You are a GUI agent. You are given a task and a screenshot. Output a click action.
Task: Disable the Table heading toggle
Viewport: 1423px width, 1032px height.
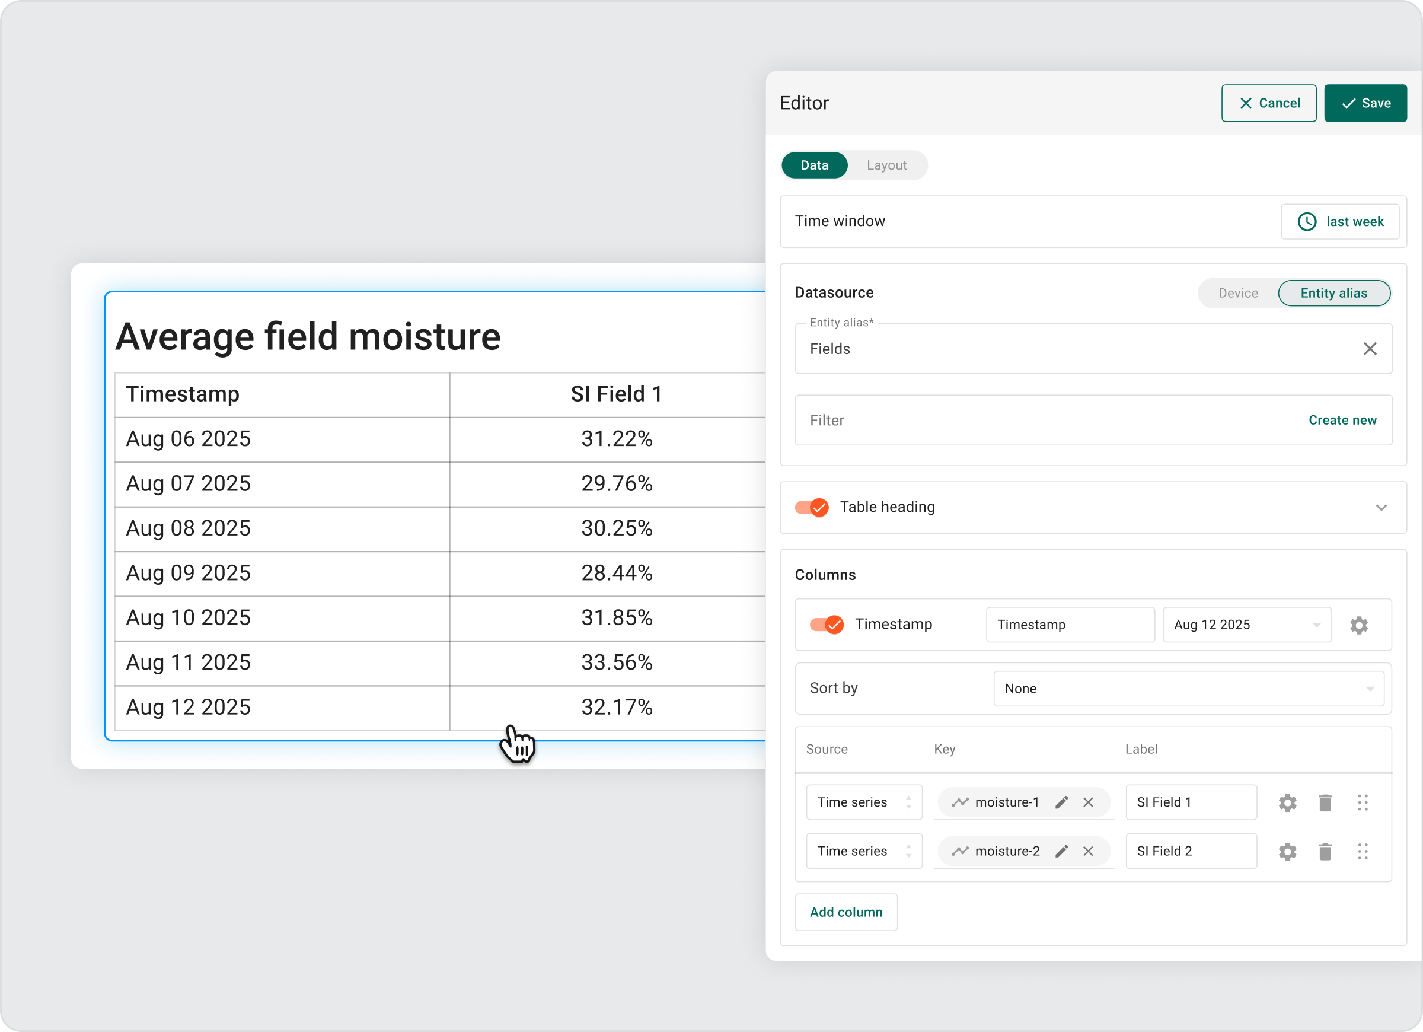[812, 507]
